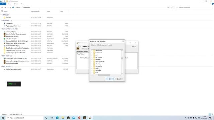The height and width of the screenshot is (120, 214).
Task: Select Custom Capes folder icon
Action: point(4,53)
